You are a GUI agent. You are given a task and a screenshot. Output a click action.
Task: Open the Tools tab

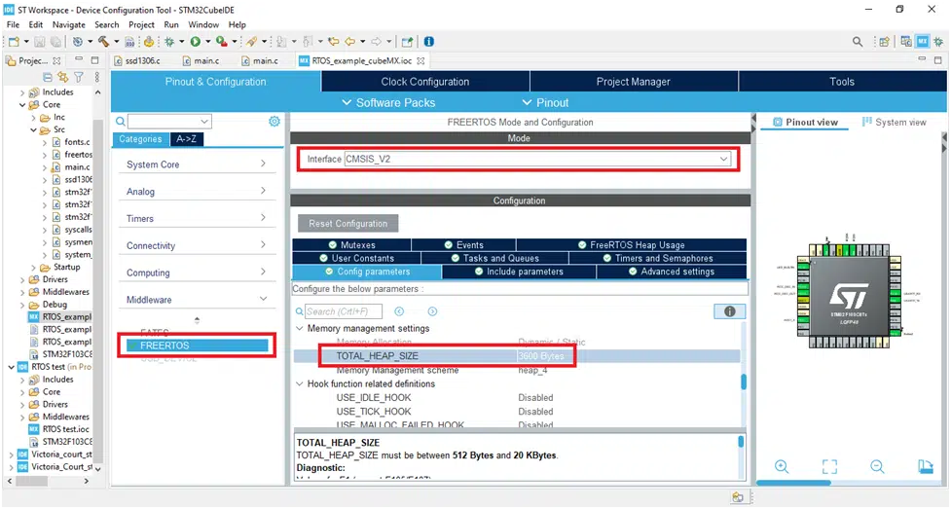(x=842, y=82)
